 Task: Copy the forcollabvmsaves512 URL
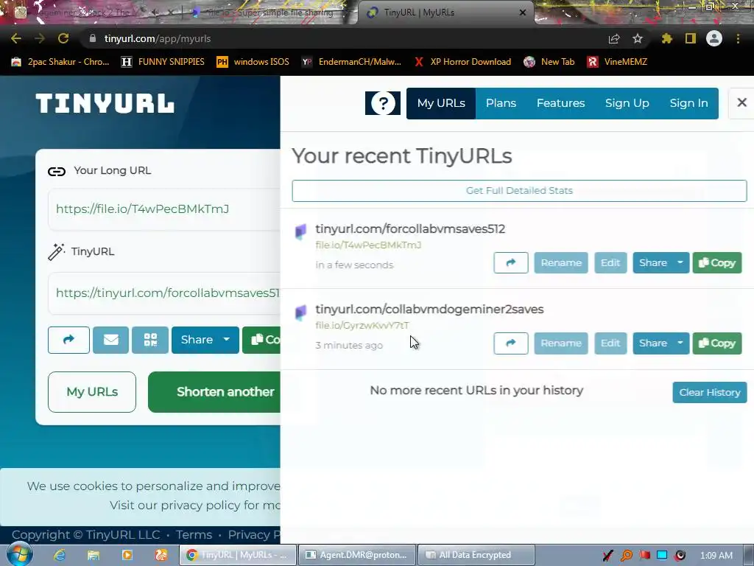pyautogui.click(x=717, y=263)
